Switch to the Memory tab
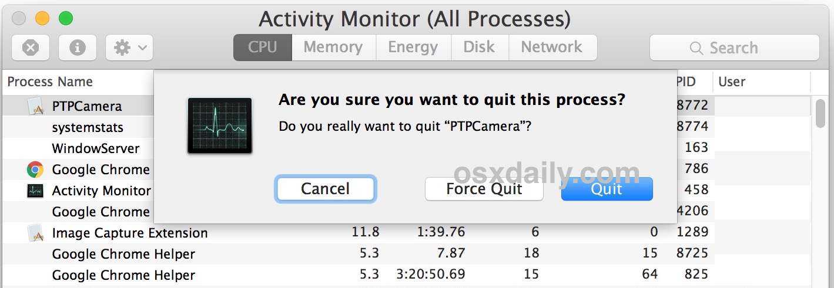This screenshot has width=834, height=288. point(333,48)
